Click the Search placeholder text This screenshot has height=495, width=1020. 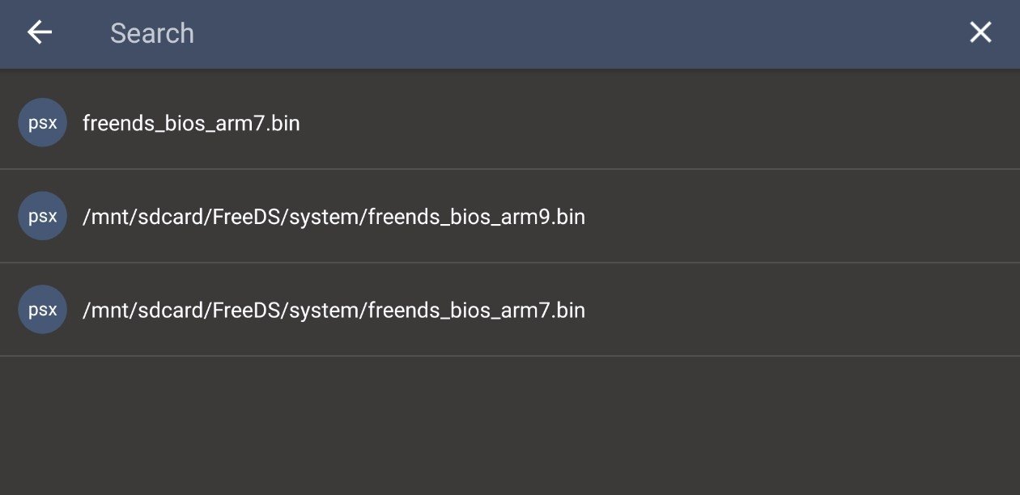click(152, 33)
